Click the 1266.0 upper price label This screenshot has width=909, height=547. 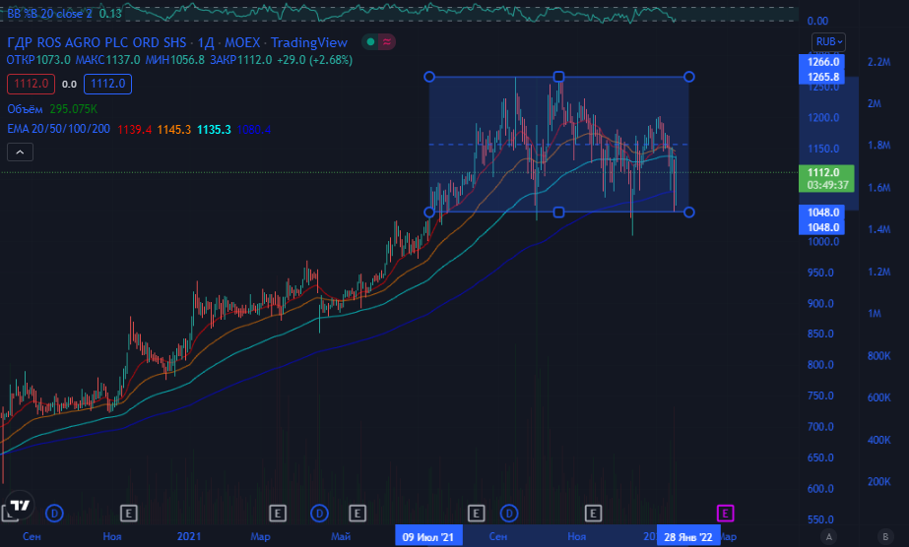(x=821, y=62)
